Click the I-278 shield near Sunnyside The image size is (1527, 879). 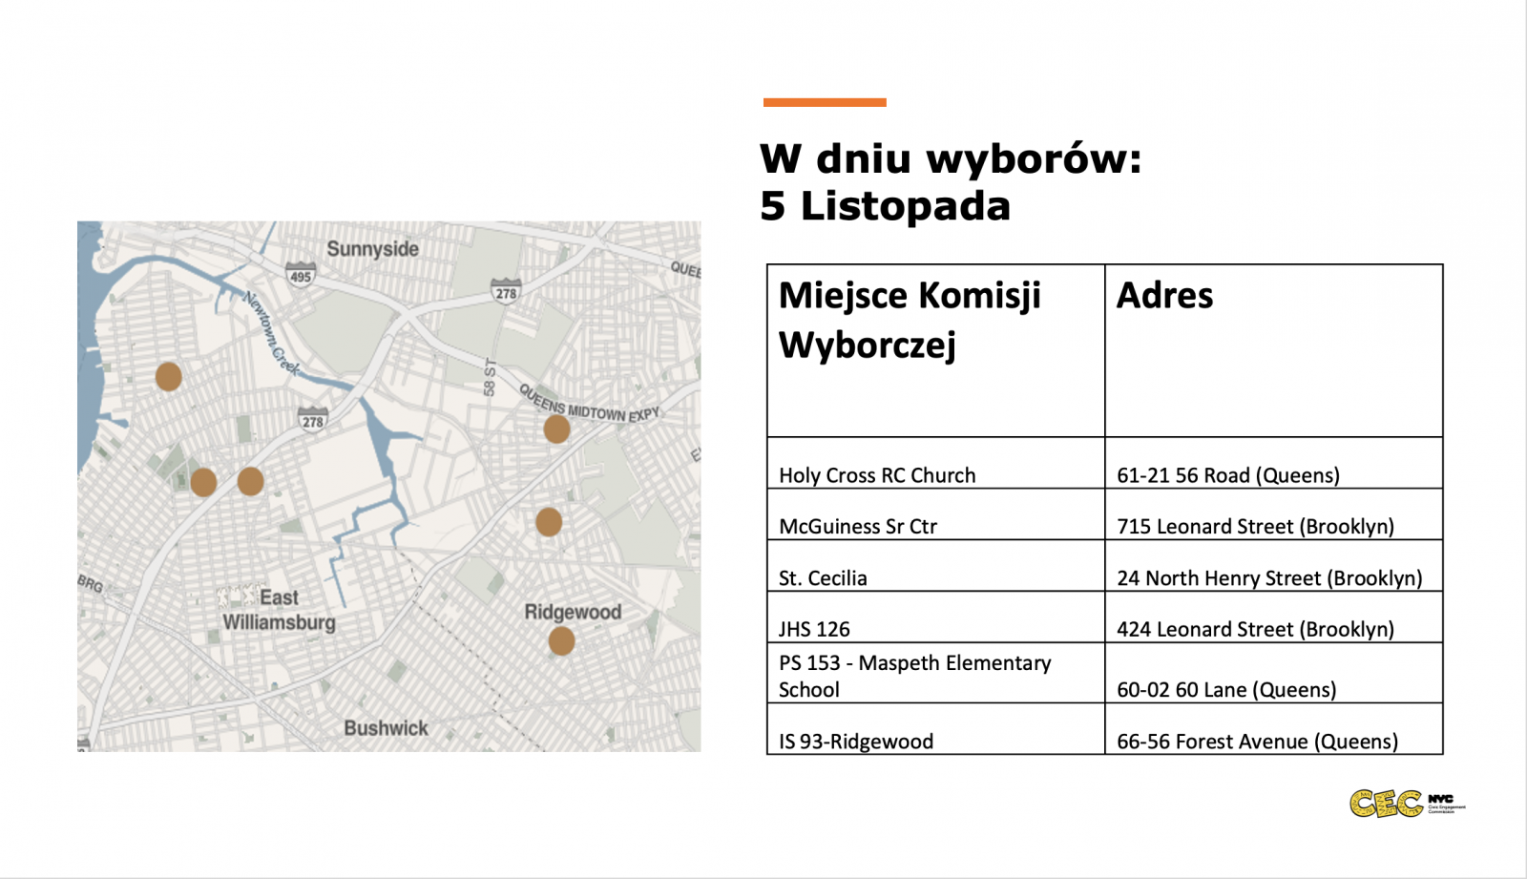click(x=506, y=292)
